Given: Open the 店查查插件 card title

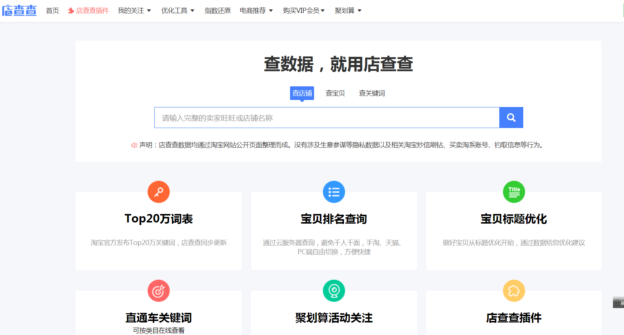Looking at the screenshot, I should (x=514, y=318).
